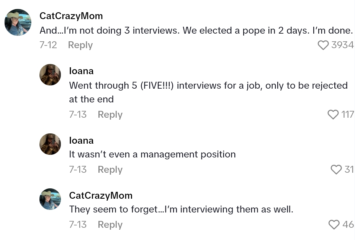Image resolution: width=355 pixels, height=240 pixels.
Task: Tap Reply on the final CatCrazyMom comment
Action: pyautogui.click(x=110, y=224)
